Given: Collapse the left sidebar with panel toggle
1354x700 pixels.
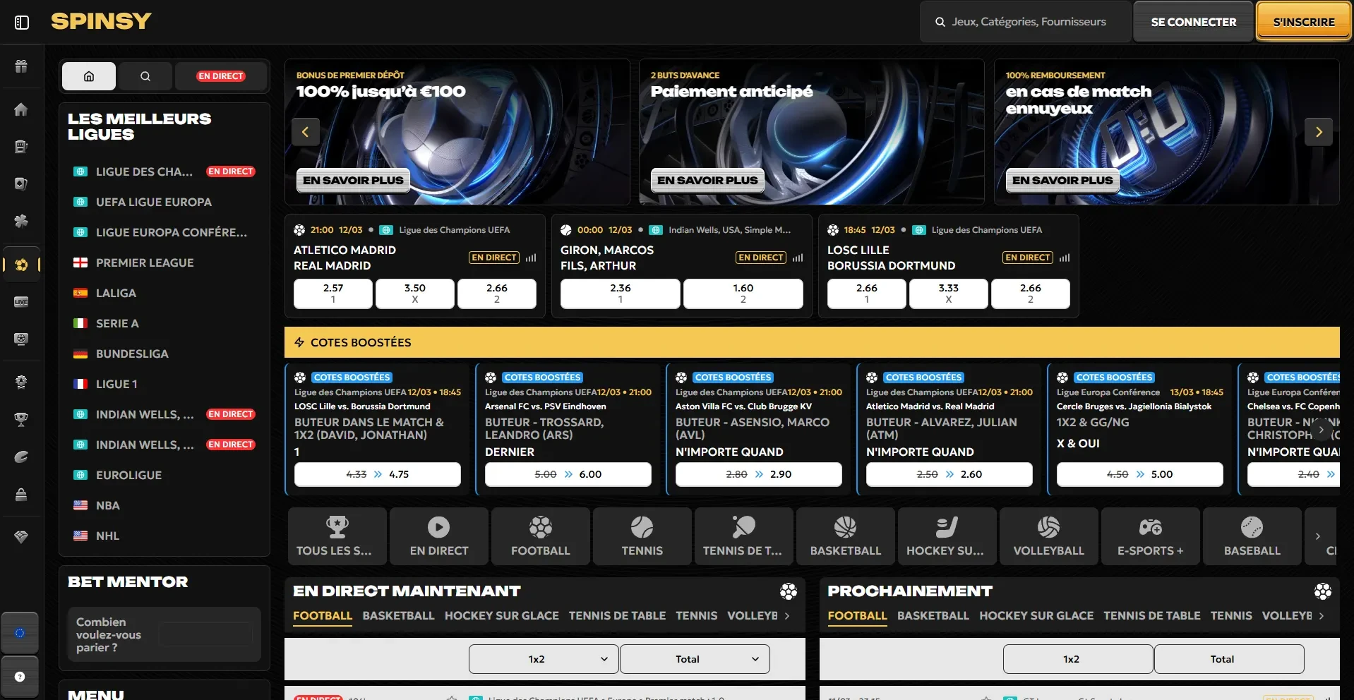Looking at the screenshot, I should point(22,22).
